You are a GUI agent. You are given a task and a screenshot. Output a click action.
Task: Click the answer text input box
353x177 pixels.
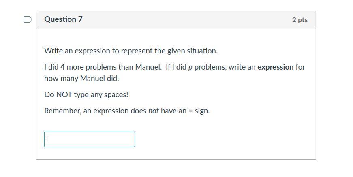tap(89, 139)
